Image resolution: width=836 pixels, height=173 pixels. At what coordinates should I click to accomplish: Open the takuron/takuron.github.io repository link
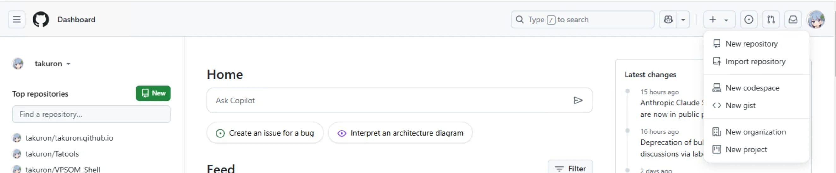coord(69,138)
